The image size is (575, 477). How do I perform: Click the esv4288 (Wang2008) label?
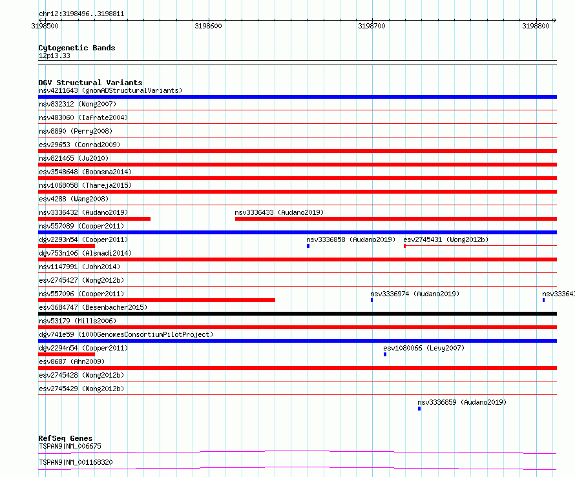click(x=74, y=199)
